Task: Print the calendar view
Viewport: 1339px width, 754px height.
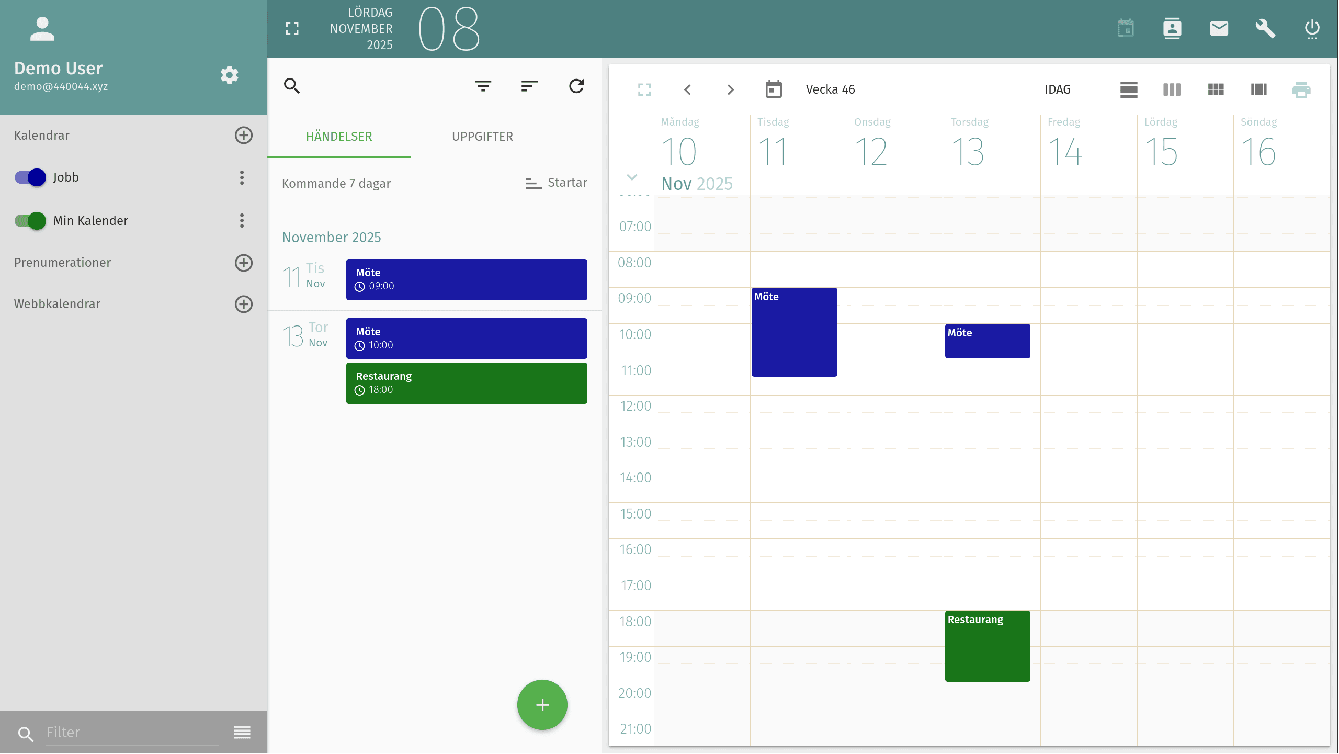Action: tap(1301, 89)
